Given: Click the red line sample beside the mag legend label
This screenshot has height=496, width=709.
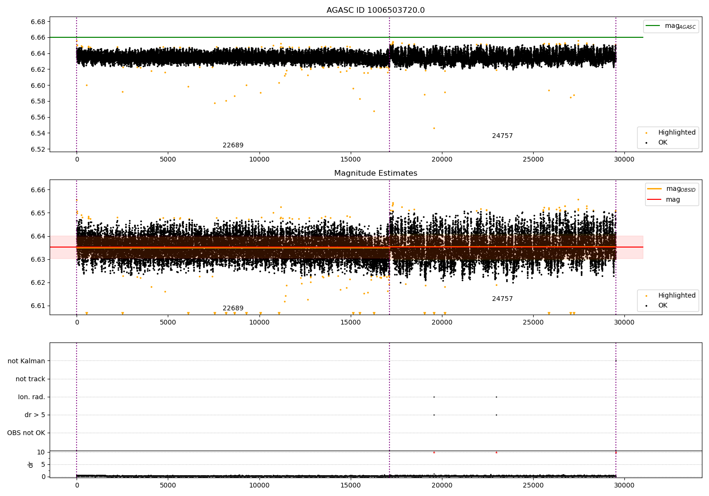Looking at the screenshot, I should coord(654,200).
